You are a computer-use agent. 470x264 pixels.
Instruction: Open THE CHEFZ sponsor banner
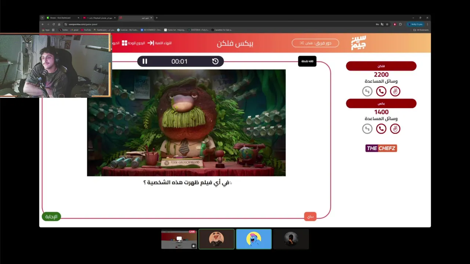point(381,148)
